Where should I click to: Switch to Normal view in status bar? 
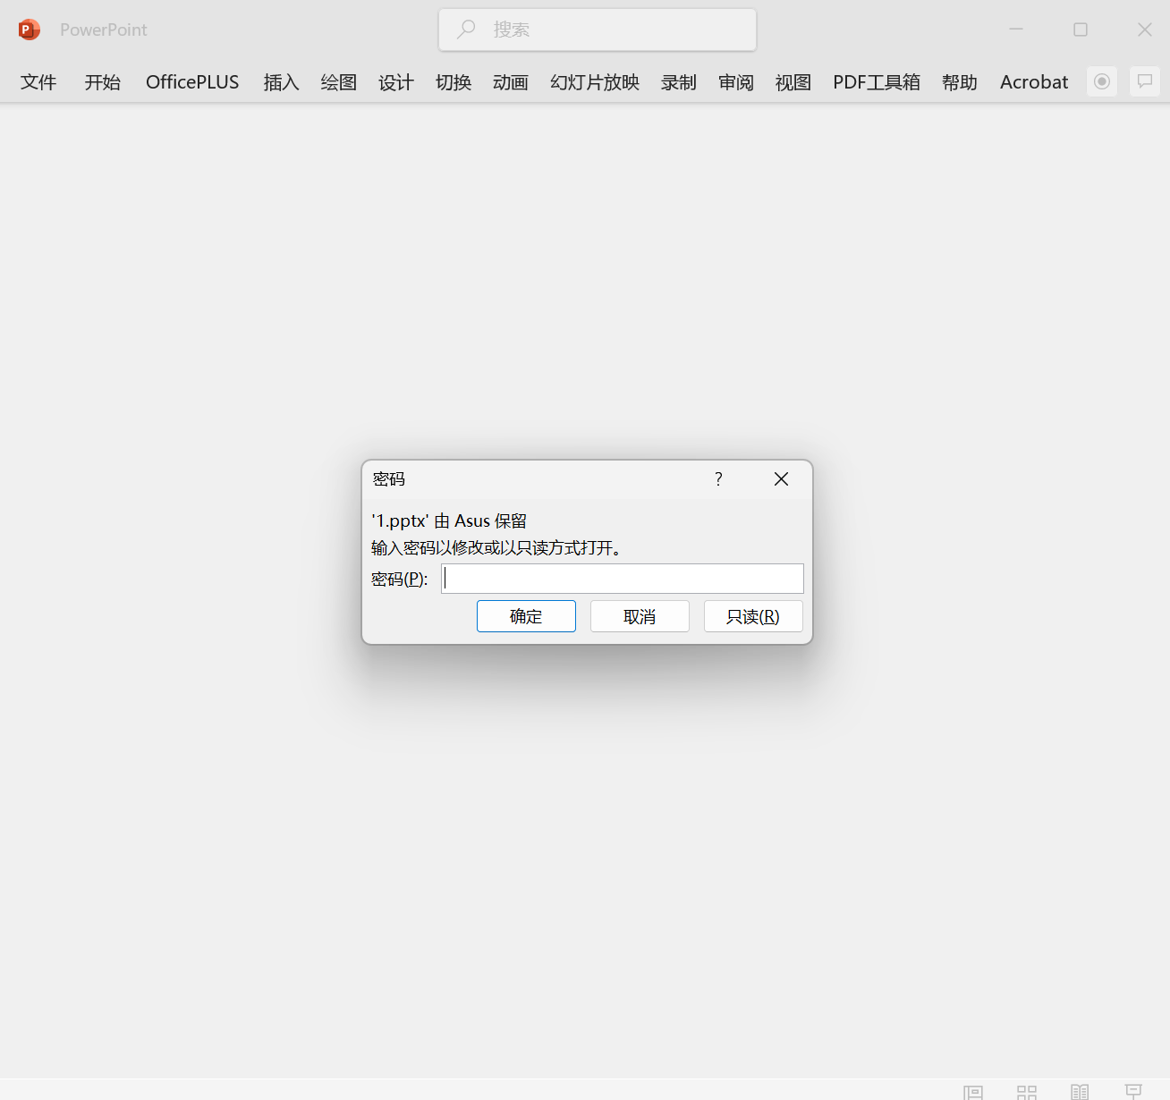point(973,1092)
